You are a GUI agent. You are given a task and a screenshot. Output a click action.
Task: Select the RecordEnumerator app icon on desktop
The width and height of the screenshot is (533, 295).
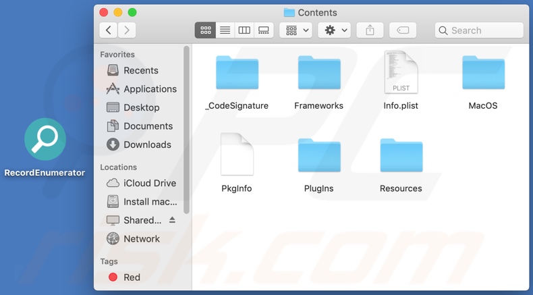point(45,139)
